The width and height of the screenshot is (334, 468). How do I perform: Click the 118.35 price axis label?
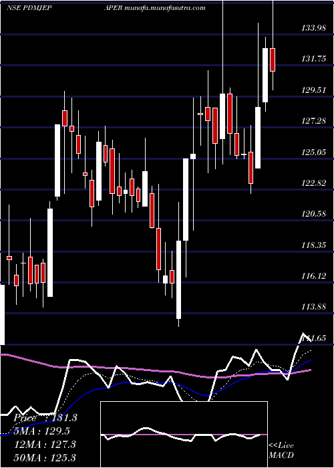[x=314, y=245]
